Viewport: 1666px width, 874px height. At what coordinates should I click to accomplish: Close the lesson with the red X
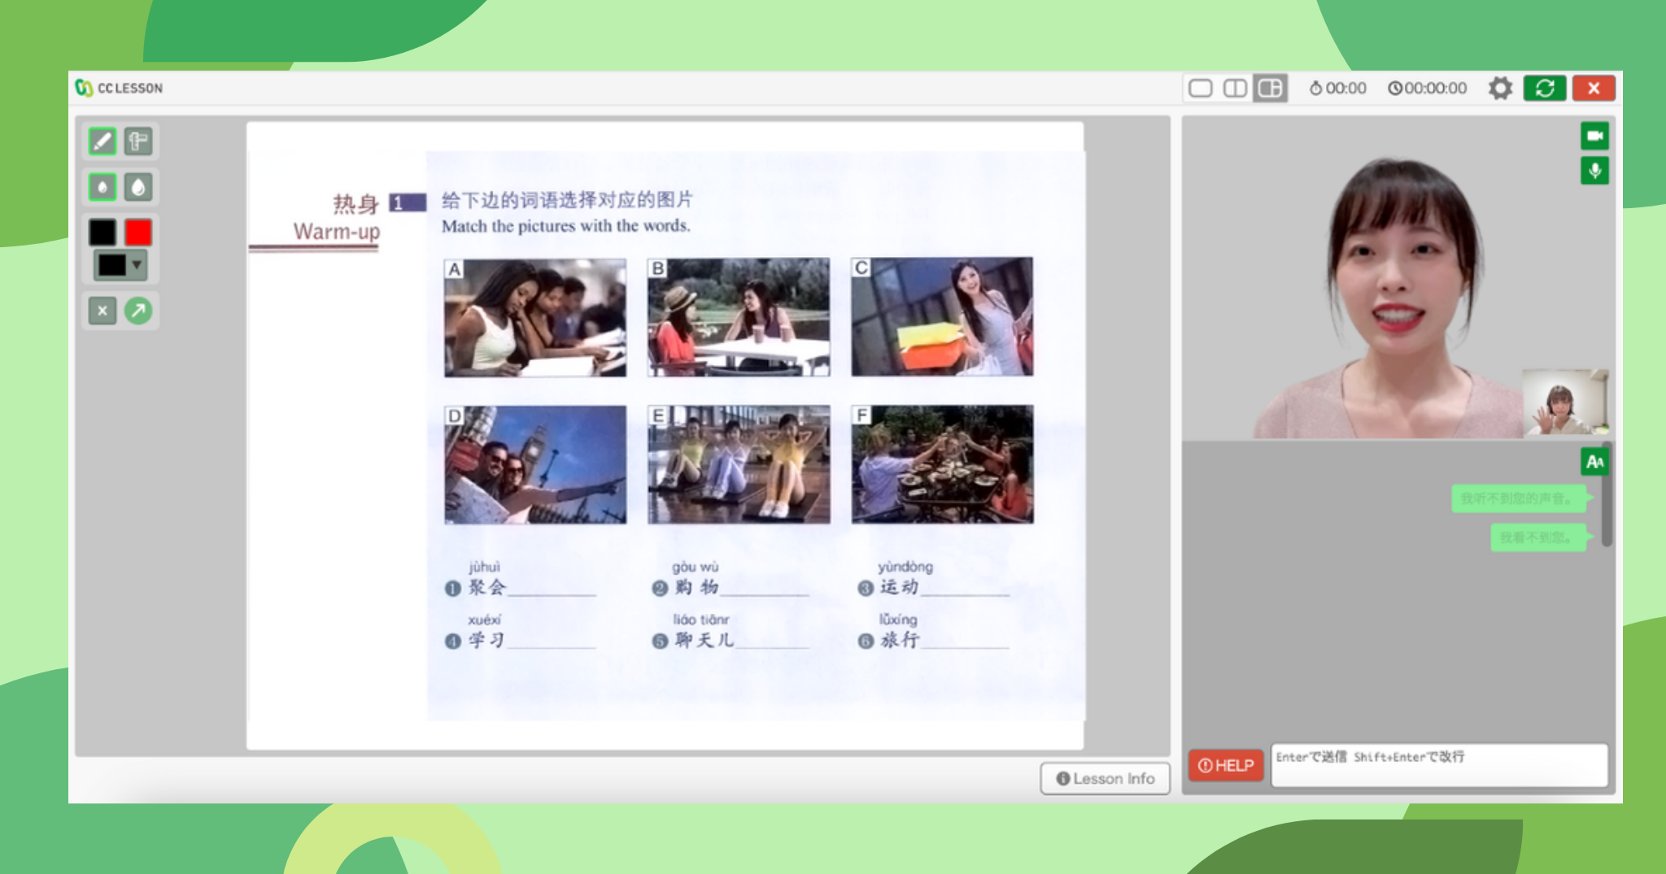(x=1594, y=88)
